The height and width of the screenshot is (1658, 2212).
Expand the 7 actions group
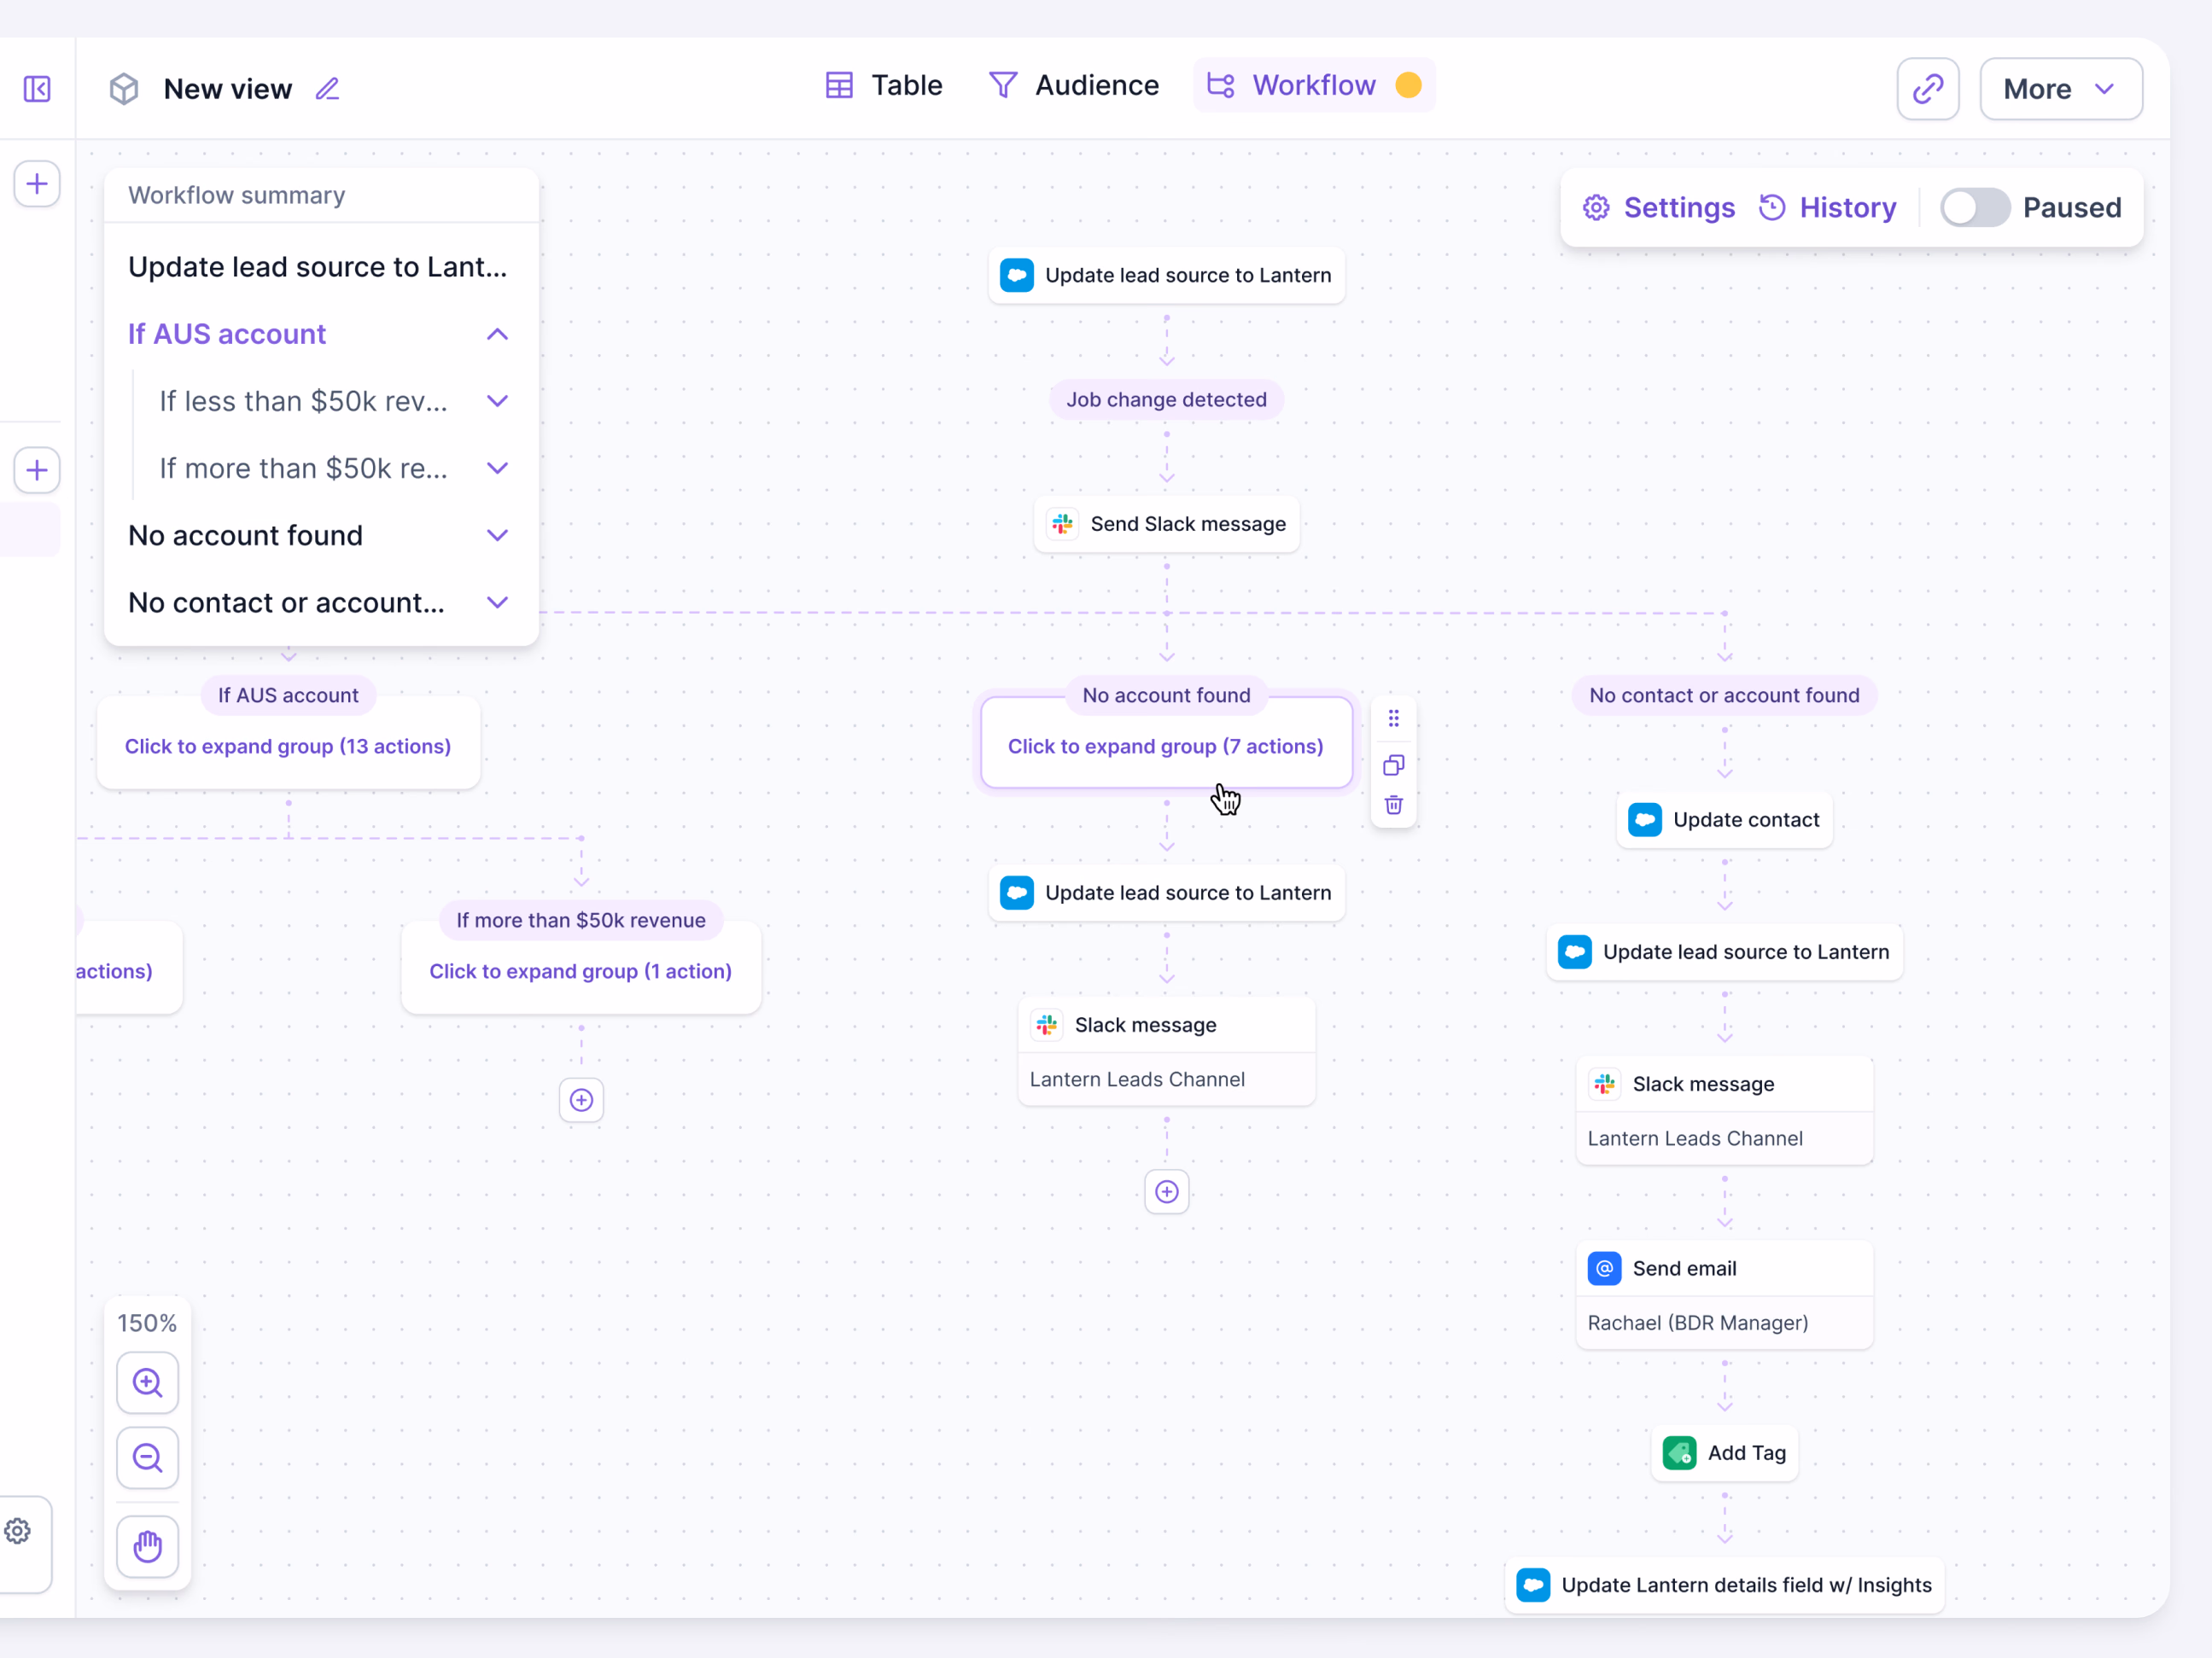click(x=1166, y=747)
